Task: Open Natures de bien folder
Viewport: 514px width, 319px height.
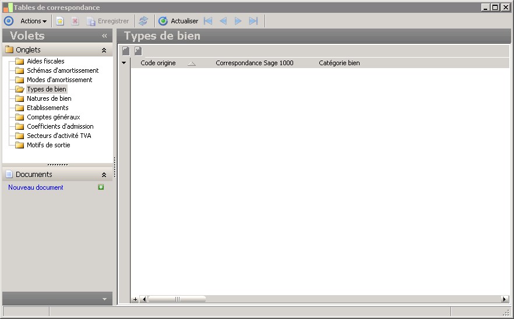Action: point(49,98)
